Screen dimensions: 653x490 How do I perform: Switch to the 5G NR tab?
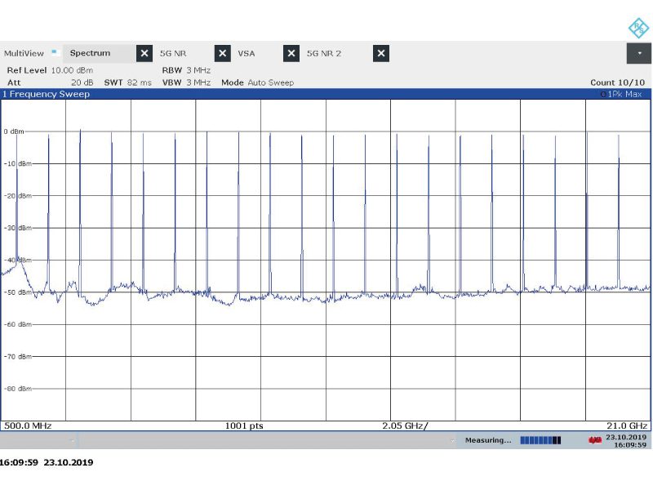[173, 53]
